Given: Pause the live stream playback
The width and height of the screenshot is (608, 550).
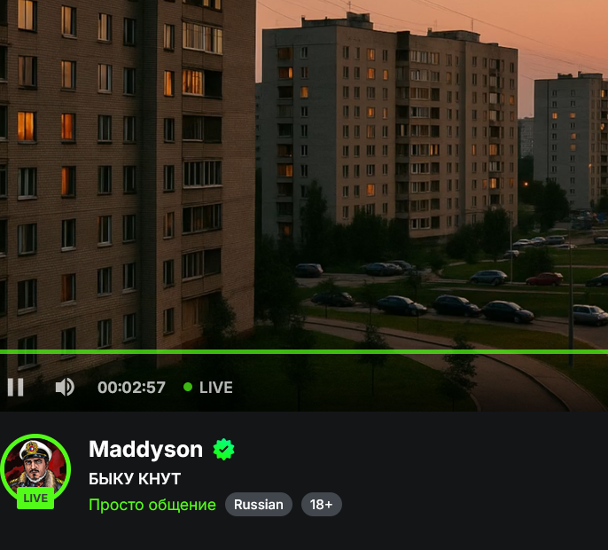Looking at the screenshot, I should 16,387.
